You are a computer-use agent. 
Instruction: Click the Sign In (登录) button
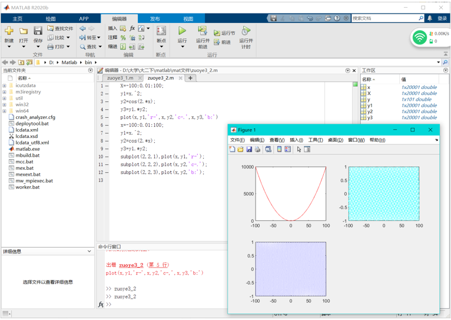click(442, 18)
